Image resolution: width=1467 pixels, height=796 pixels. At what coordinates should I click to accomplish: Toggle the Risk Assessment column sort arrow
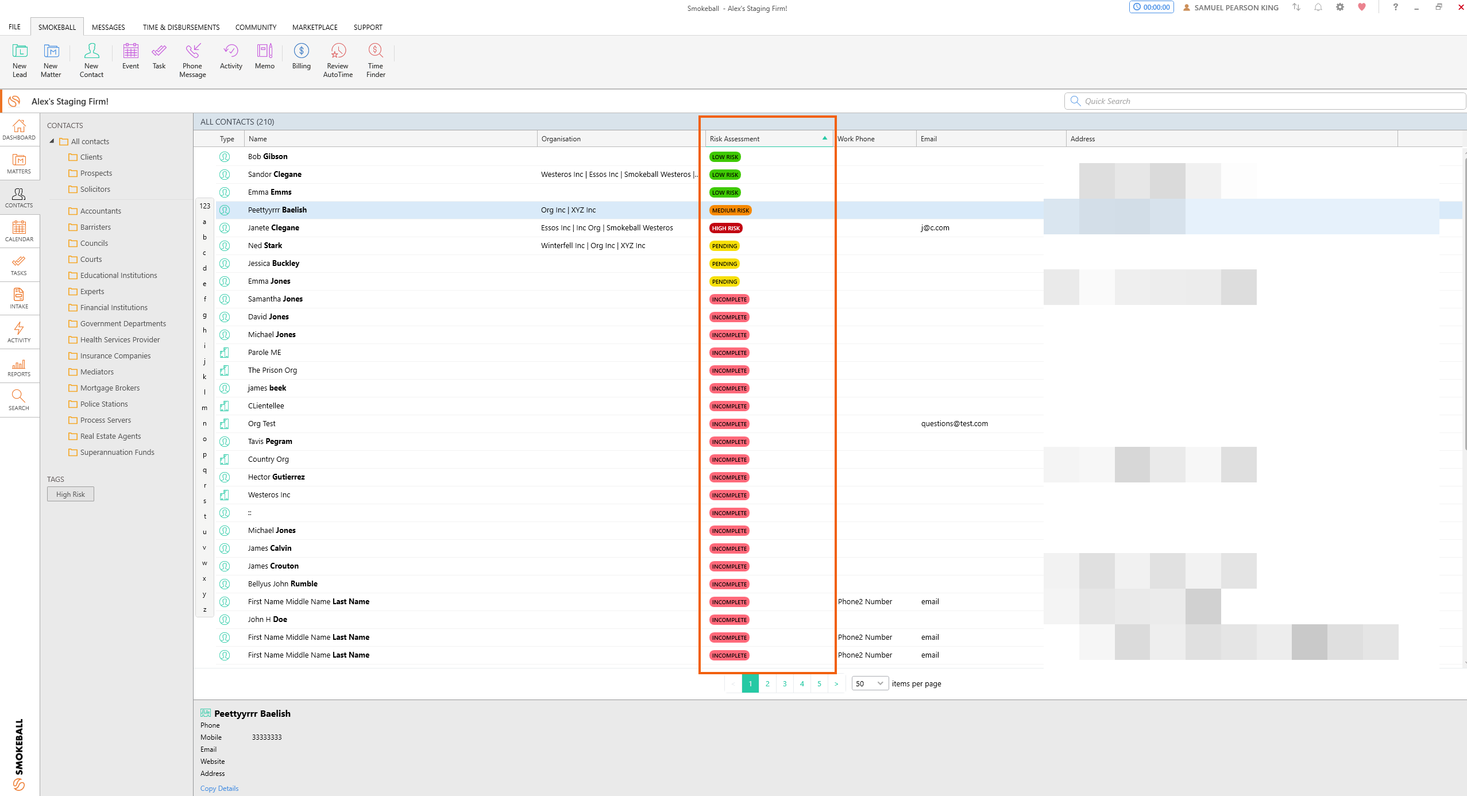(x=824, y=138)
